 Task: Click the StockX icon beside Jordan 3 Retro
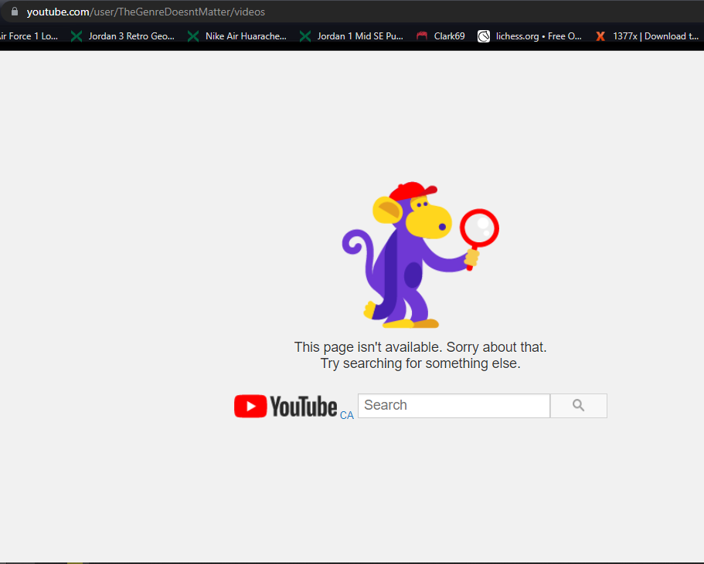(77, 36)
